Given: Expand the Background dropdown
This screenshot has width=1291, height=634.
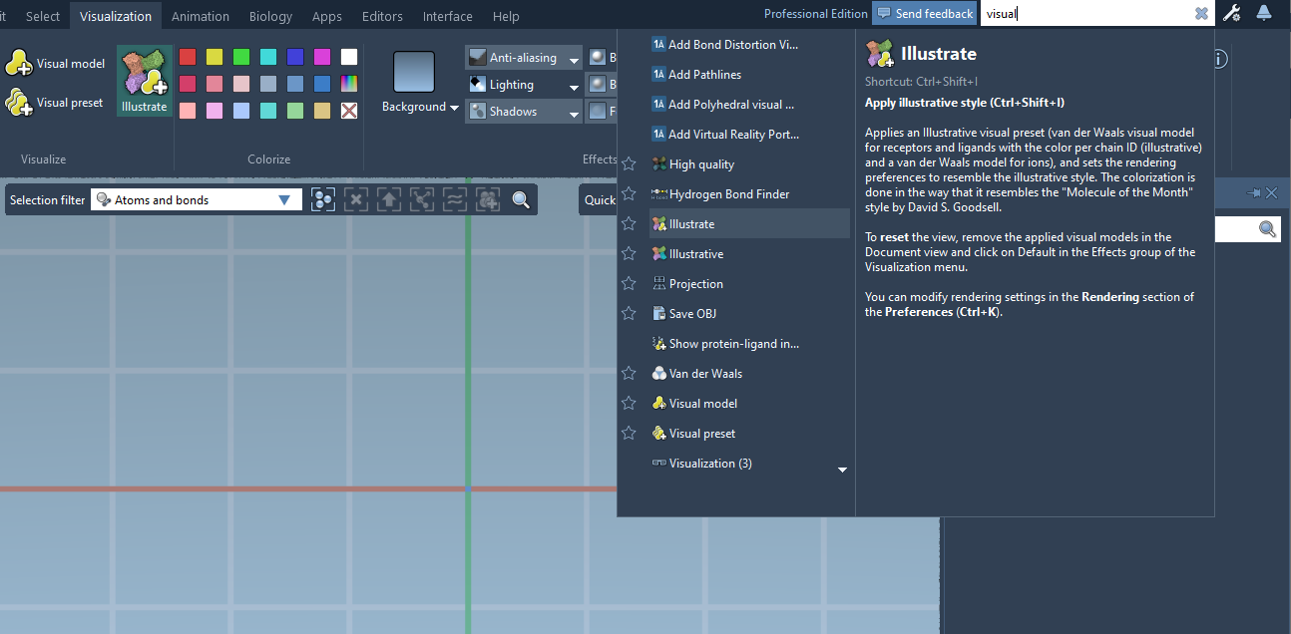Looking at the screenshot, I should pyautogui.click(x=454, y=108).
